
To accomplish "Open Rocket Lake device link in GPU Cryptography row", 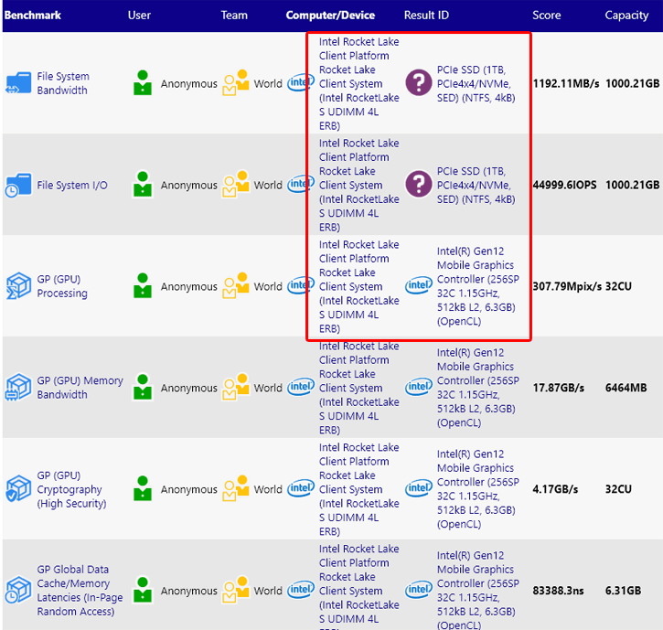I will 359,489.
